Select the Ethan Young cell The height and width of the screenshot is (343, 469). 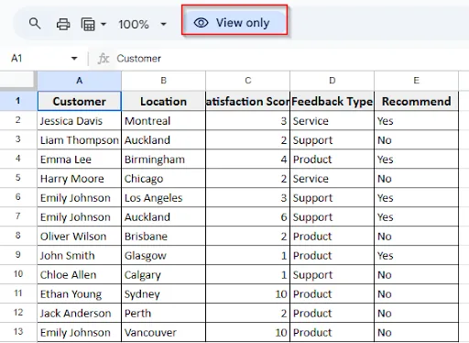click(80, 294)
